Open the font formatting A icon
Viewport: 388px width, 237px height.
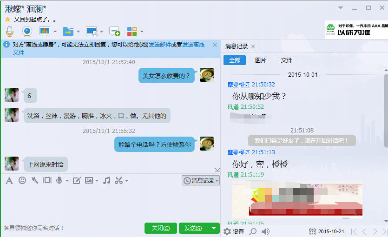pos(9,181)
